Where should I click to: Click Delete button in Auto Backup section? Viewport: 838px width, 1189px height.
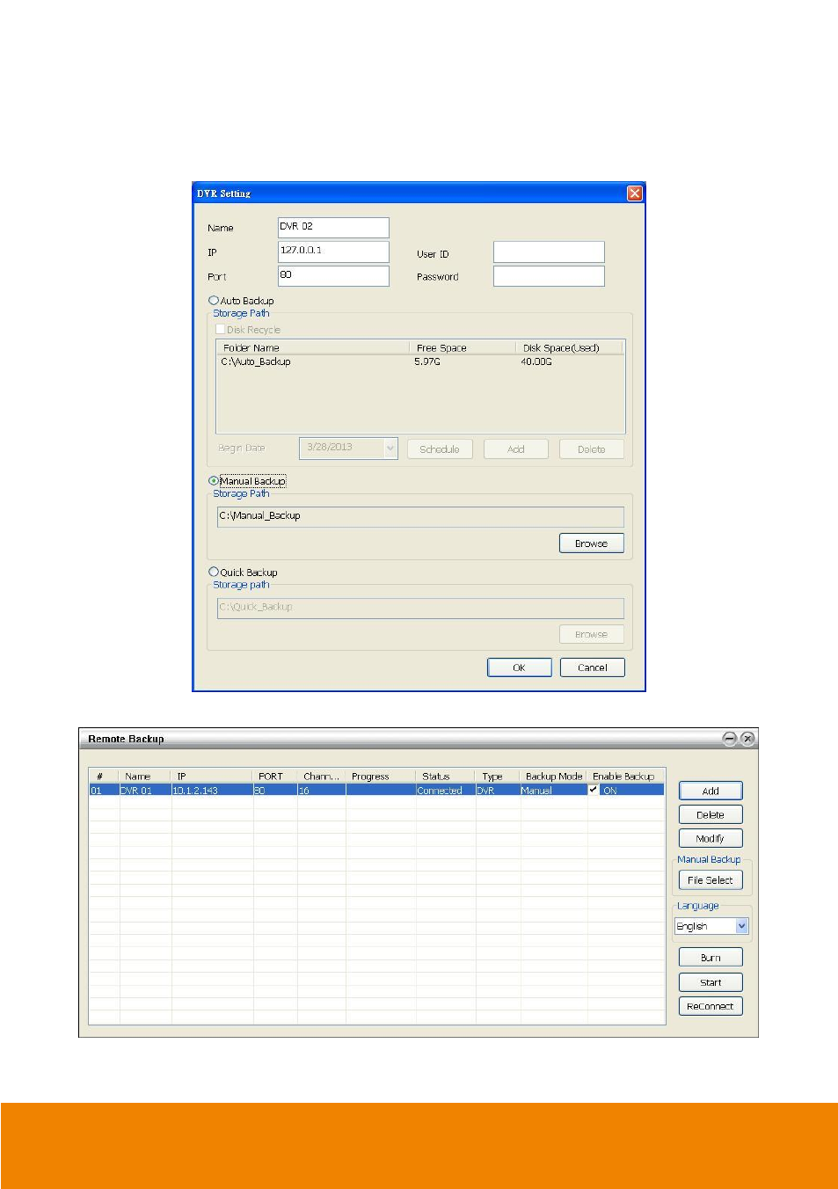[x=592, y=449]
